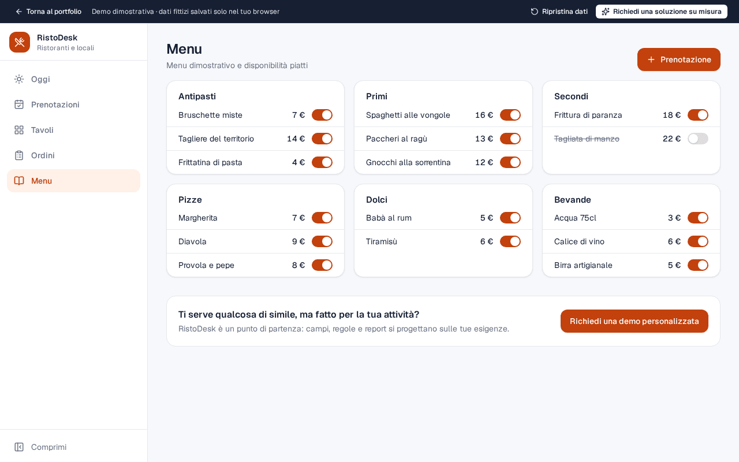Click the reset icon beside Ripristina dati
Image resolution: width=739 pixels, height=462 pixels.
pos(535,12)
